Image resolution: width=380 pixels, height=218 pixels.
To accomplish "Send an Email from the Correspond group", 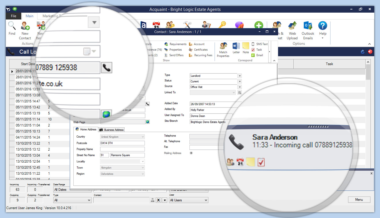I will (x=257, y=55).
